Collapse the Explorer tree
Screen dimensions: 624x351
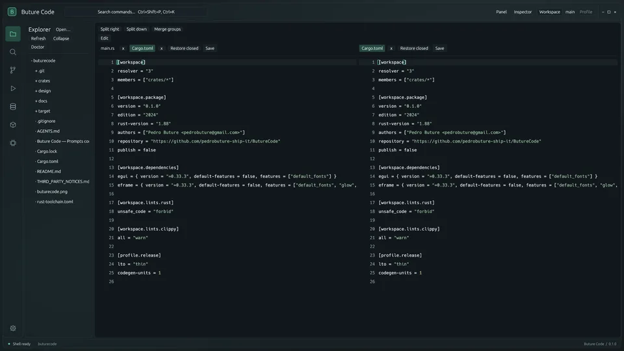[61, 38]
